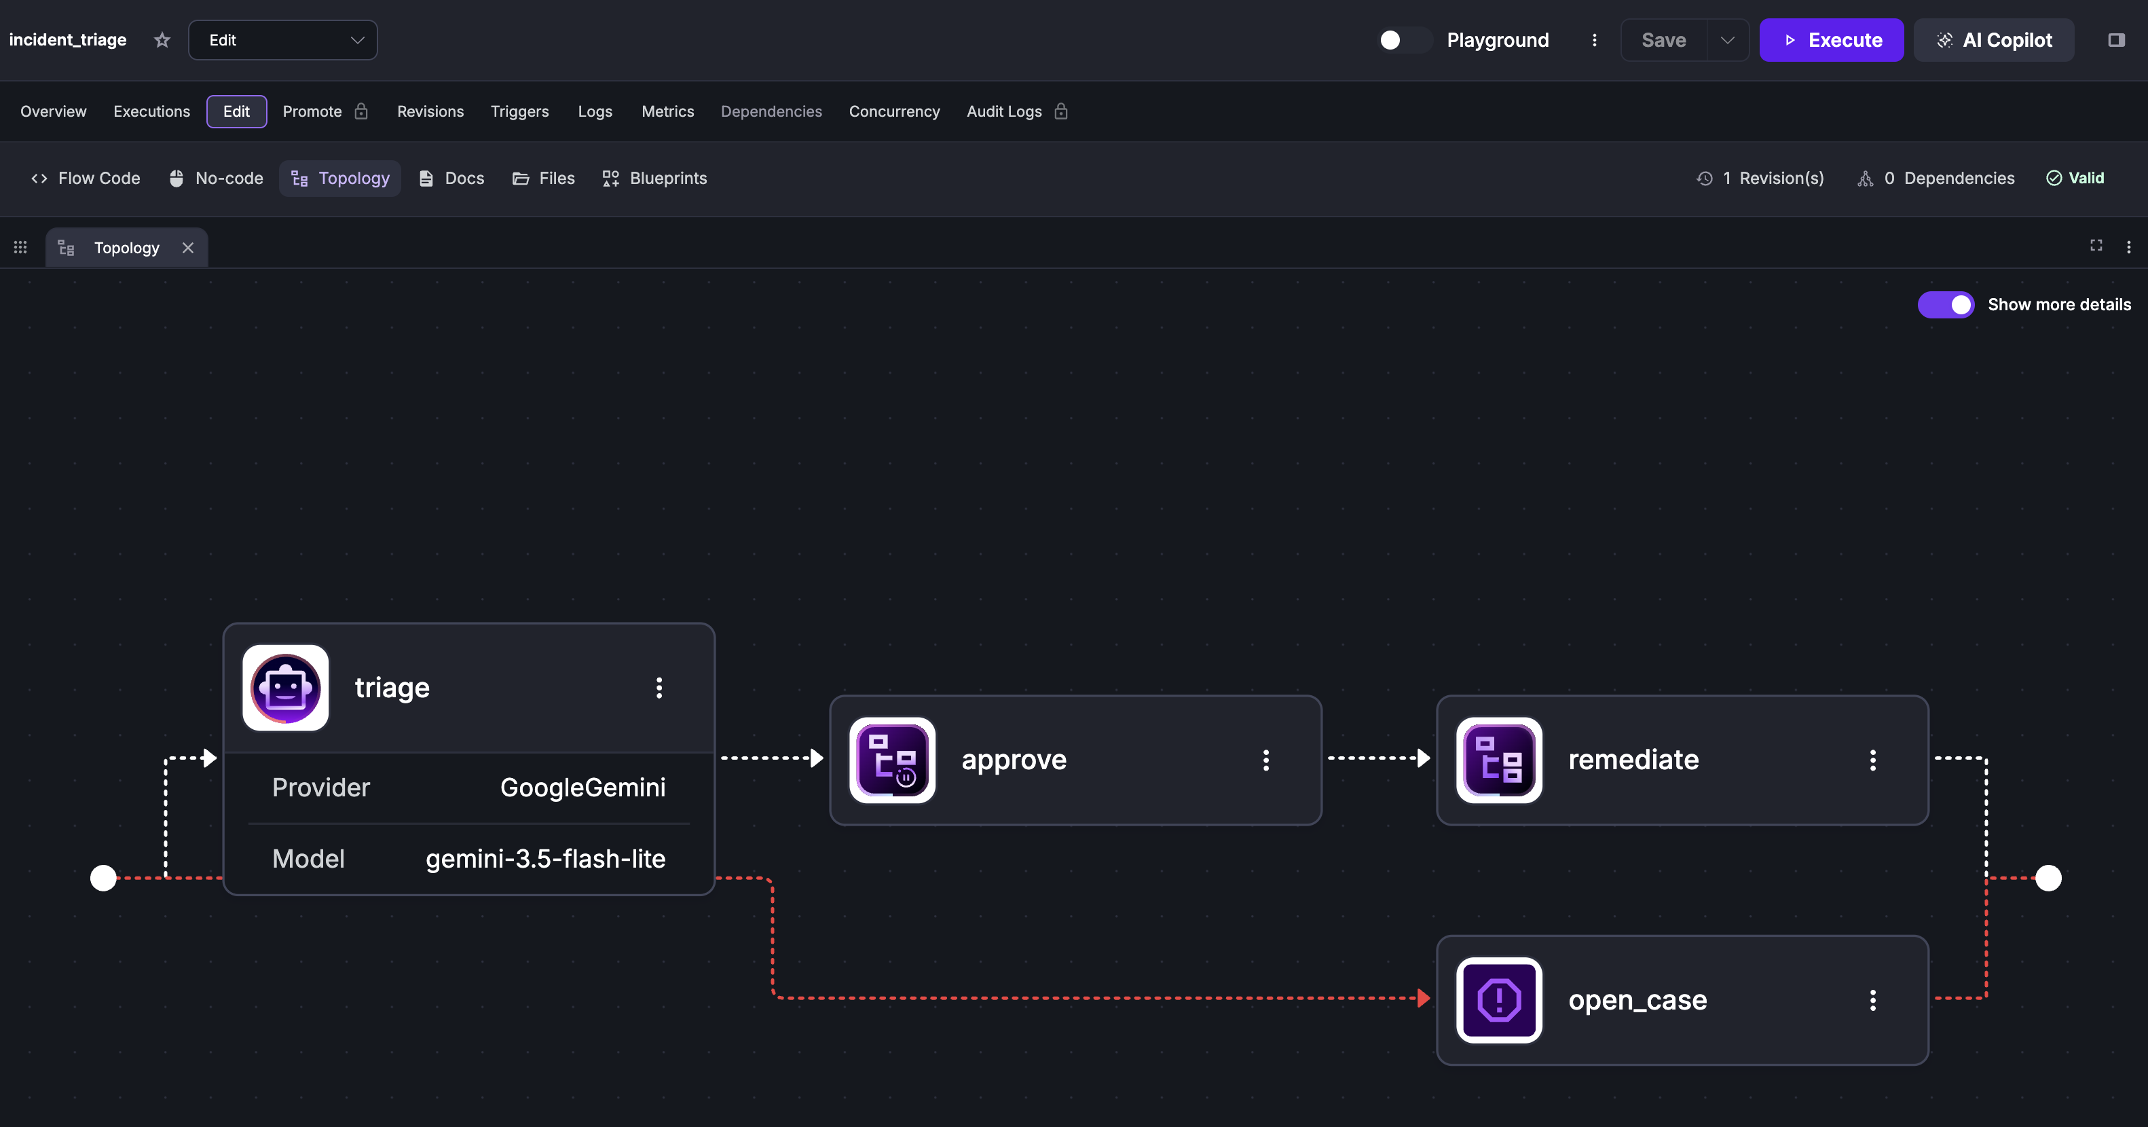
Task: Close the Topology panel tab
Action: click(189, 248)
